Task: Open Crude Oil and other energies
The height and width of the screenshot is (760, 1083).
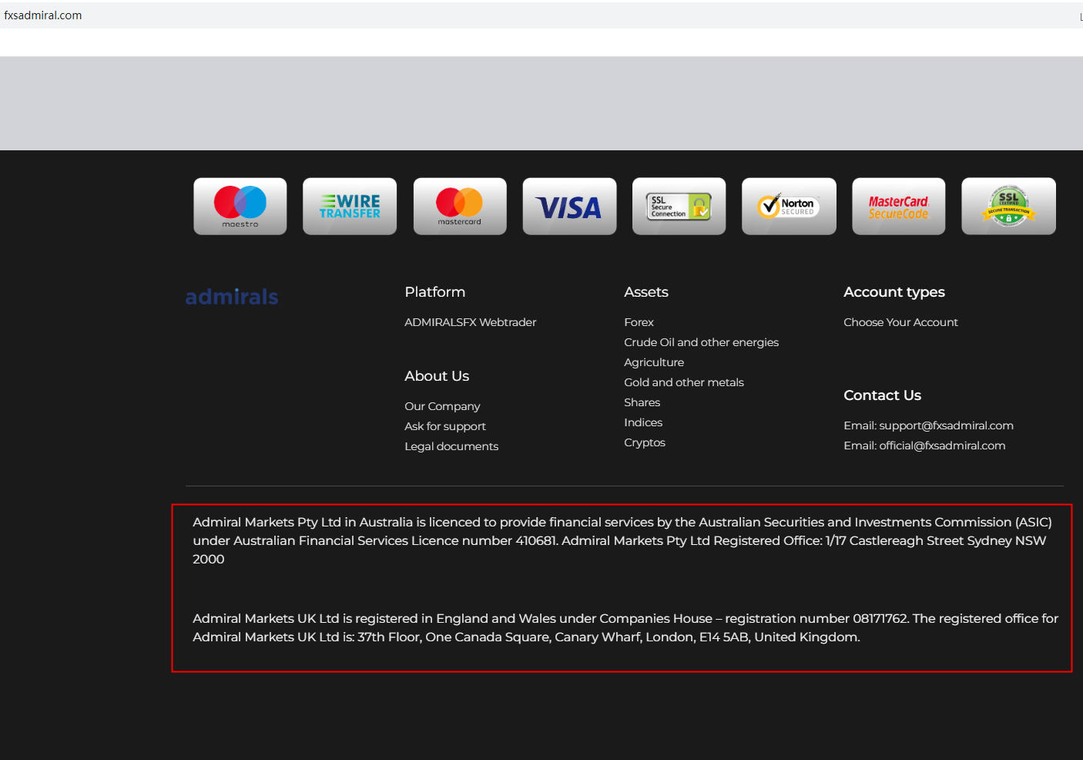Action: pyautogui.click(x=701, y=342)
